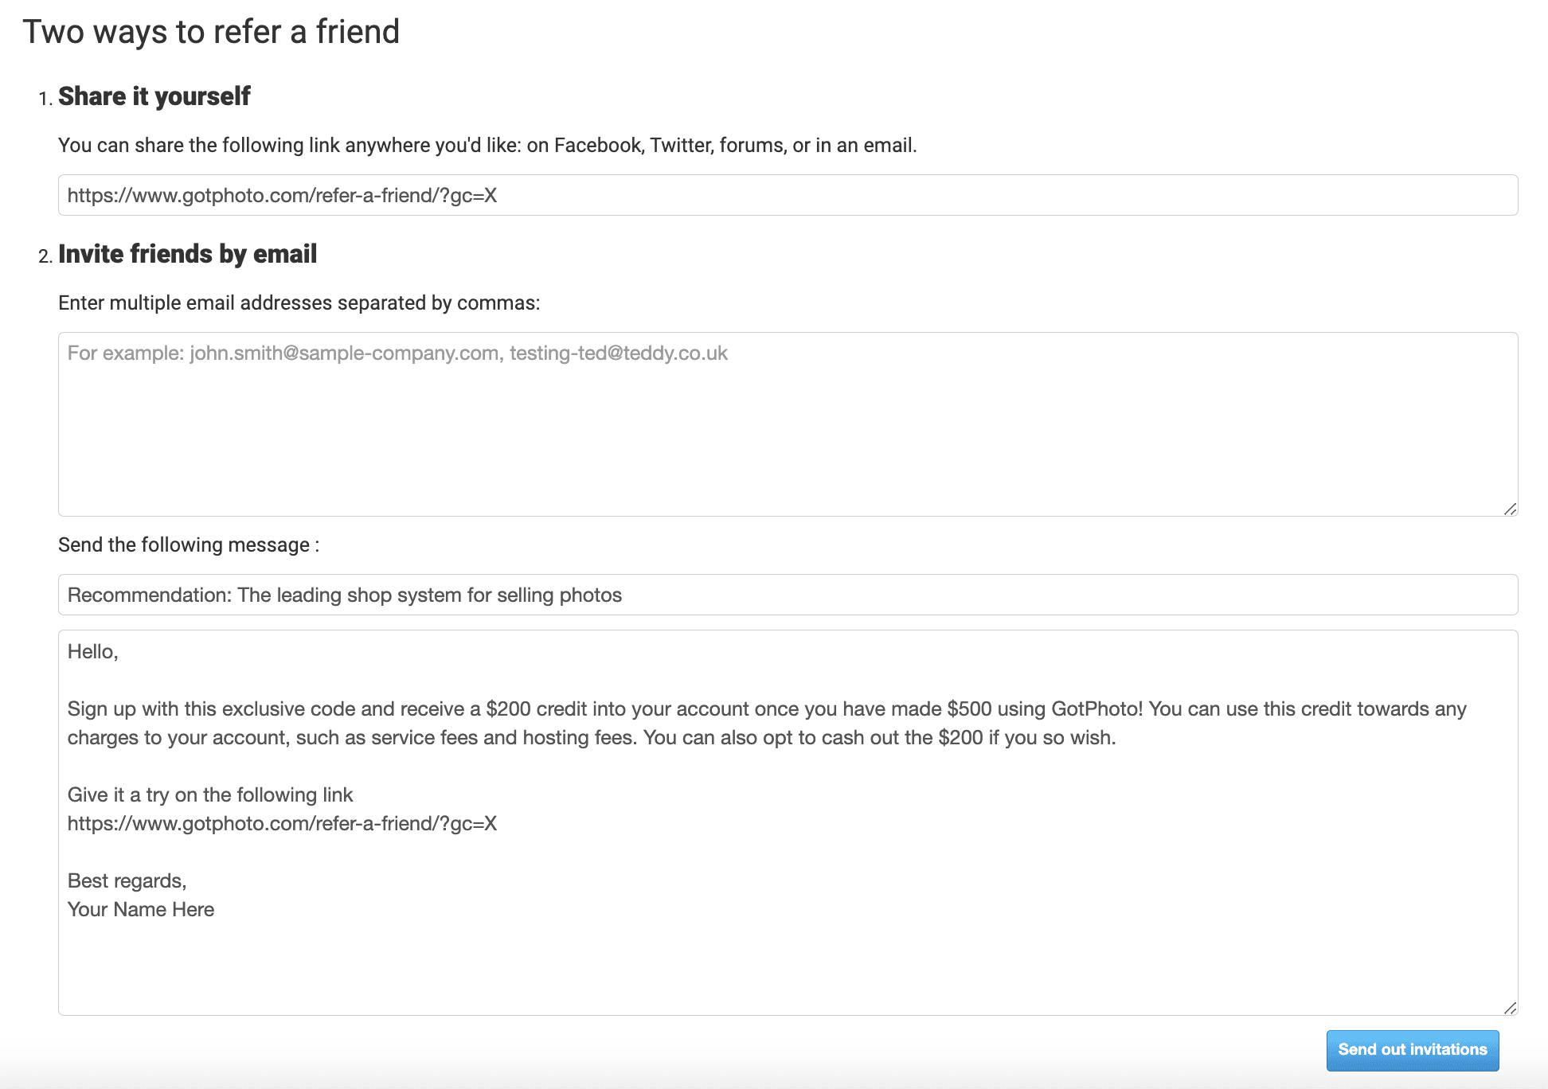Click the Send out invitations button
This screenshot has height=1089, width=1548.
1413,1050
